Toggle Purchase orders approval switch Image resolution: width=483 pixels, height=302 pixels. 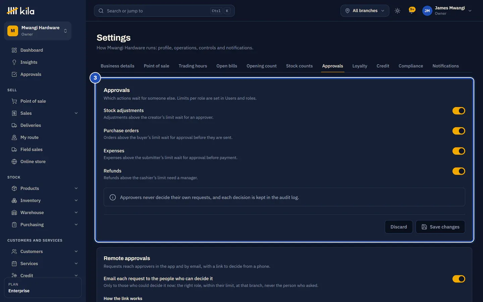pyautogui.click(x=459, y=131)
